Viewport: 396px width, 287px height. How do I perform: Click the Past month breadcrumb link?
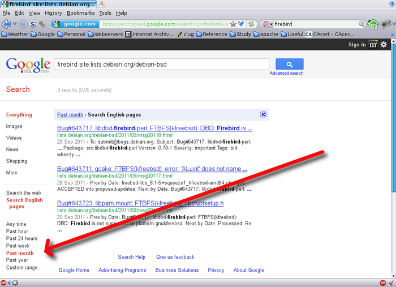pyautogui.click(x=70, y=115)
